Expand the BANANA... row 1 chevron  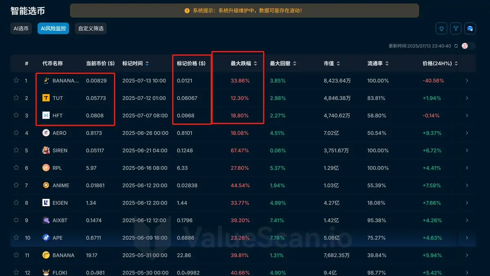pyautogui.click(x=467, y=81)
